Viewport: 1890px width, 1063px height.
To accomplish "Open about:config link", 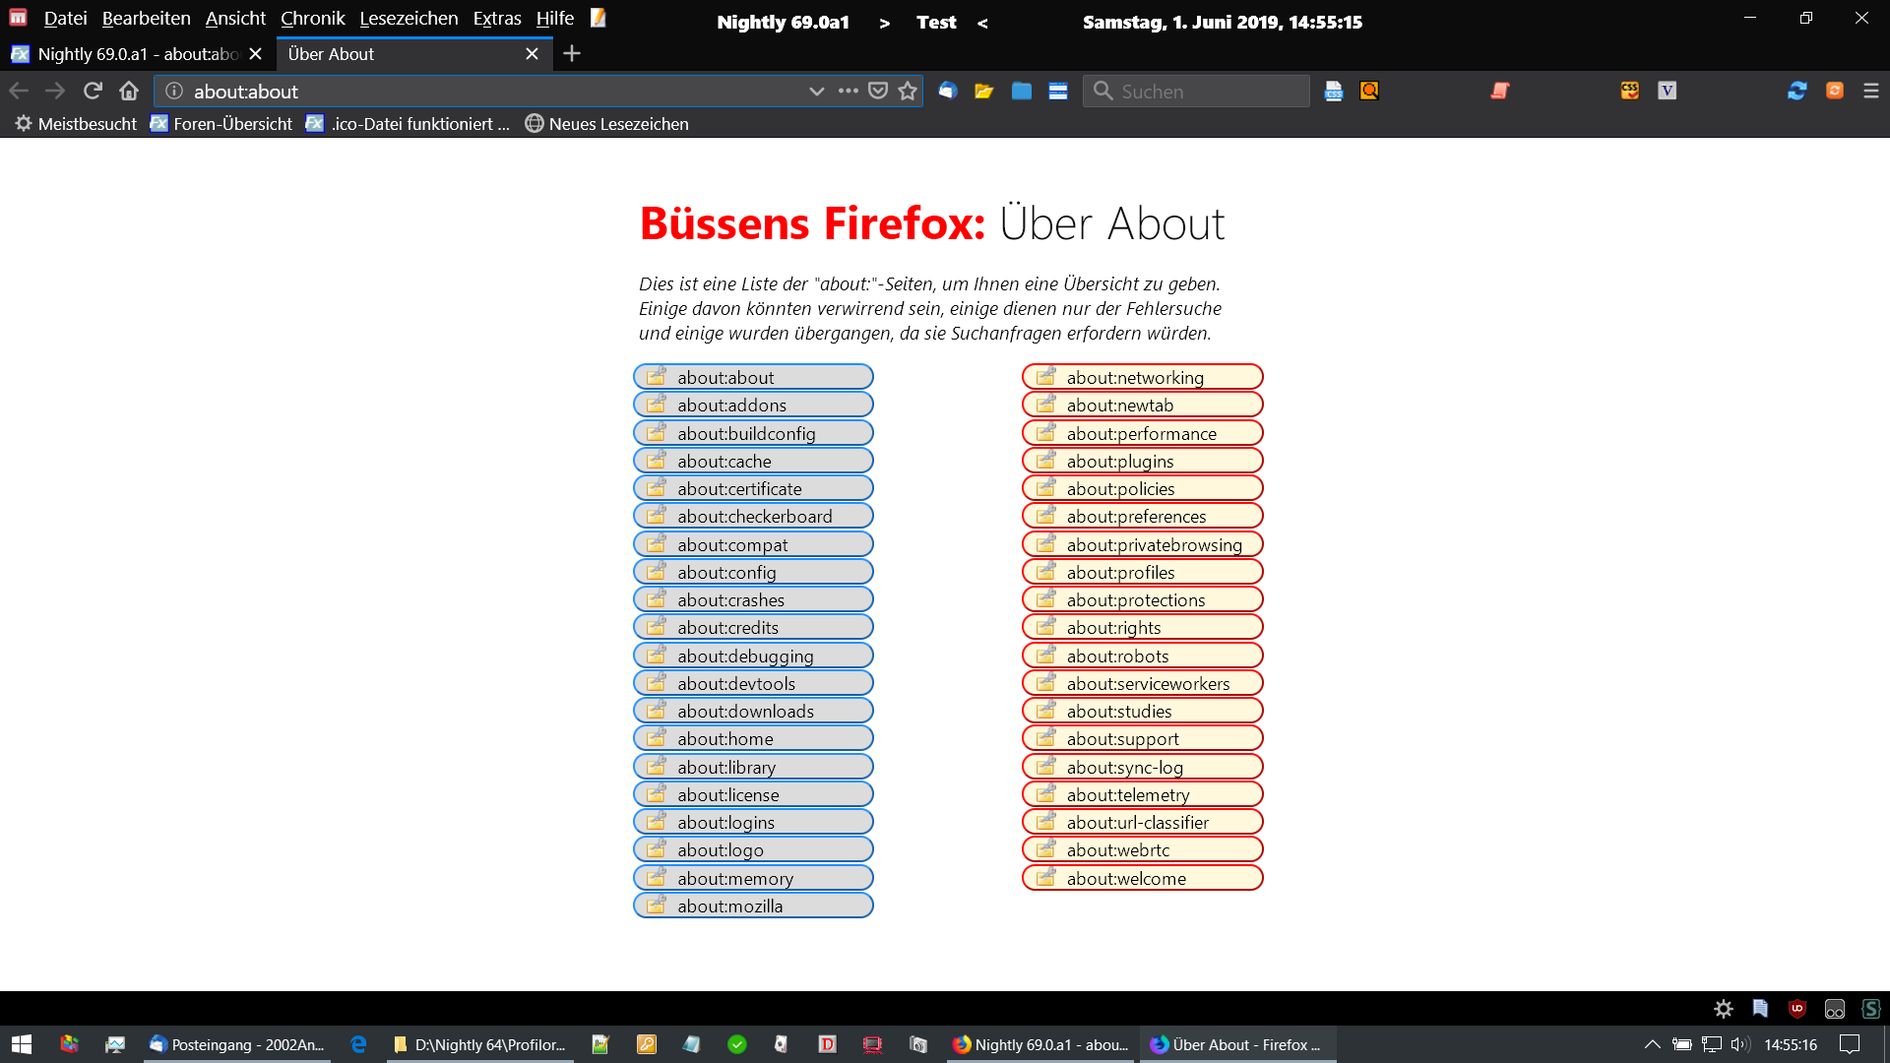I will click(x=726, y=572).
